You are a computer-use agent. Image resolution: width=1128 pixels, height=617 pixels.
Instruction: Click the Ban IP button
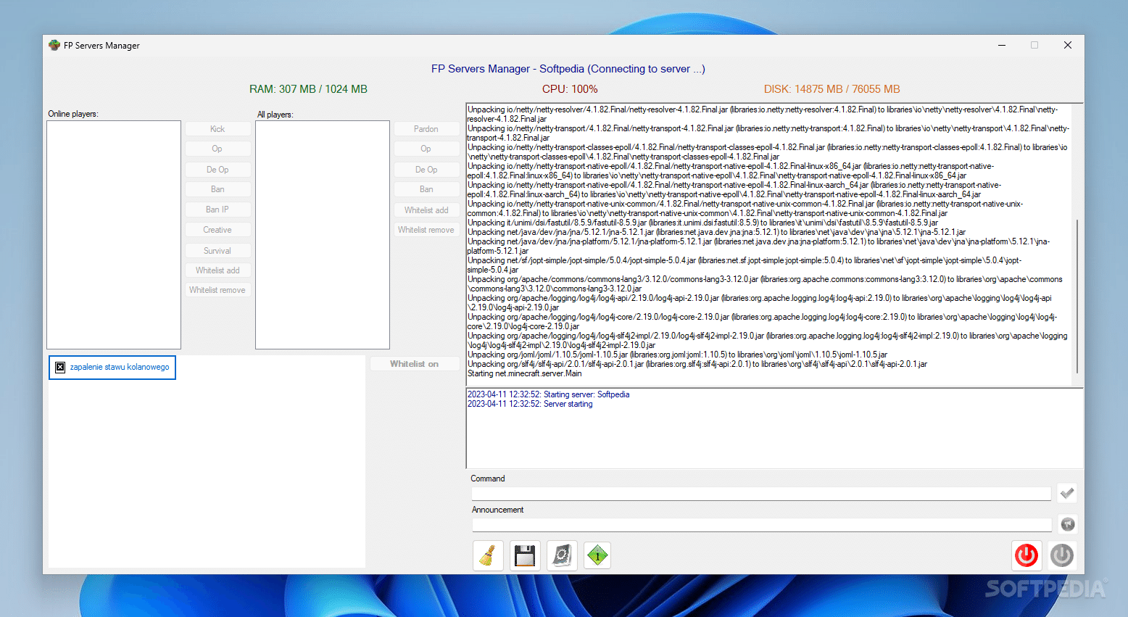tap(217, 210)
